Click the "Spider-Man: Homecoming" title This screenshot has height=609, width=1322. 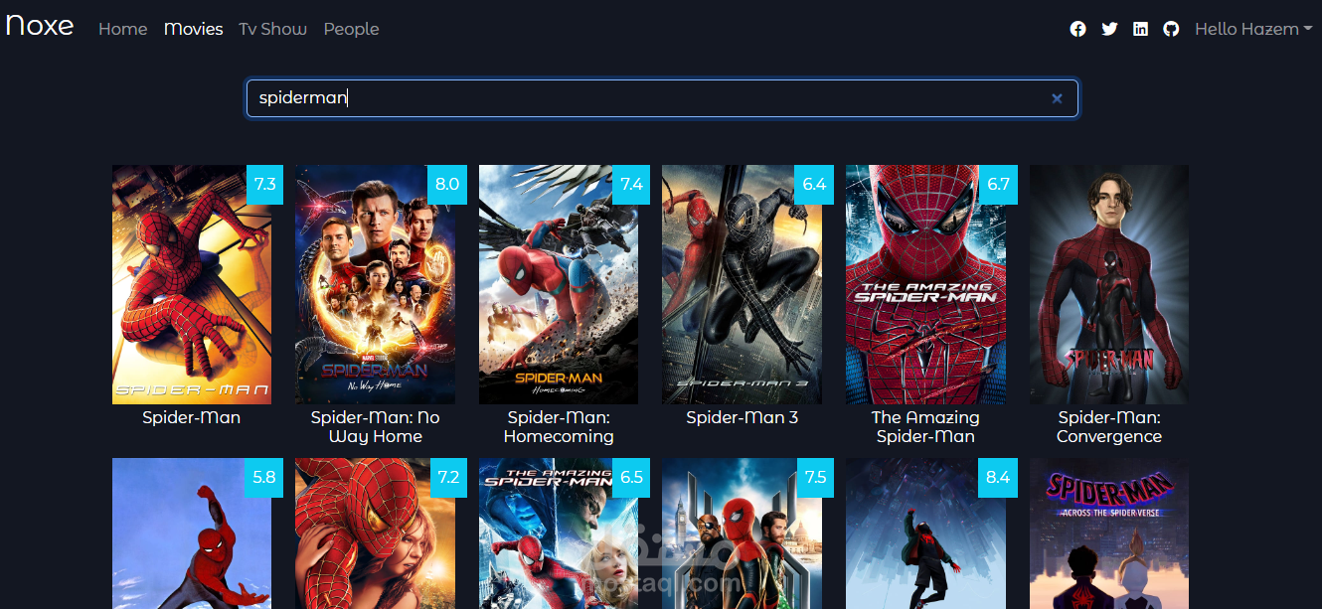tap(559, 427)
